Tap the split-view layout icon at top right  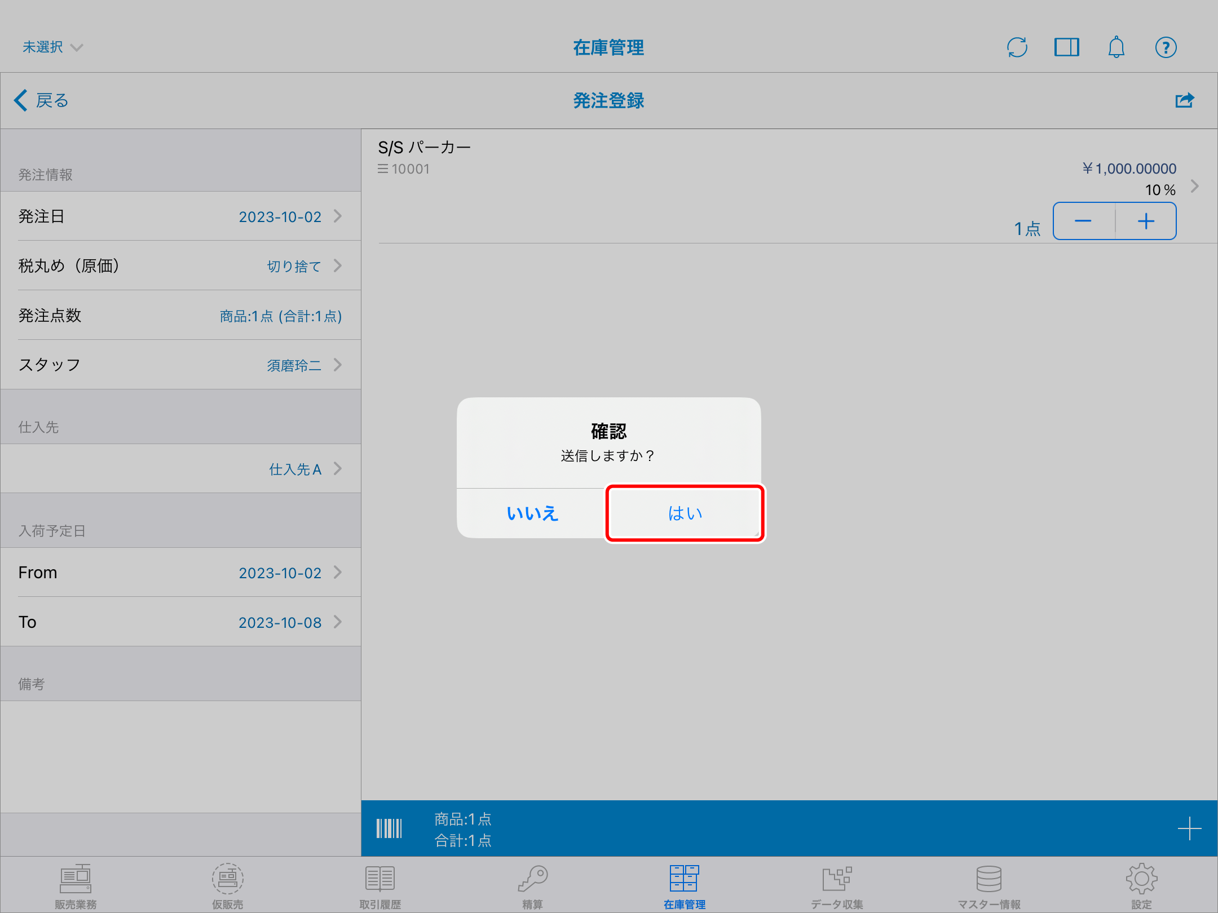(1066, 47)
